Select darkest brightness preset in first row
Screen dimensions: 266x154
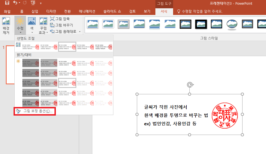point(31,63)
